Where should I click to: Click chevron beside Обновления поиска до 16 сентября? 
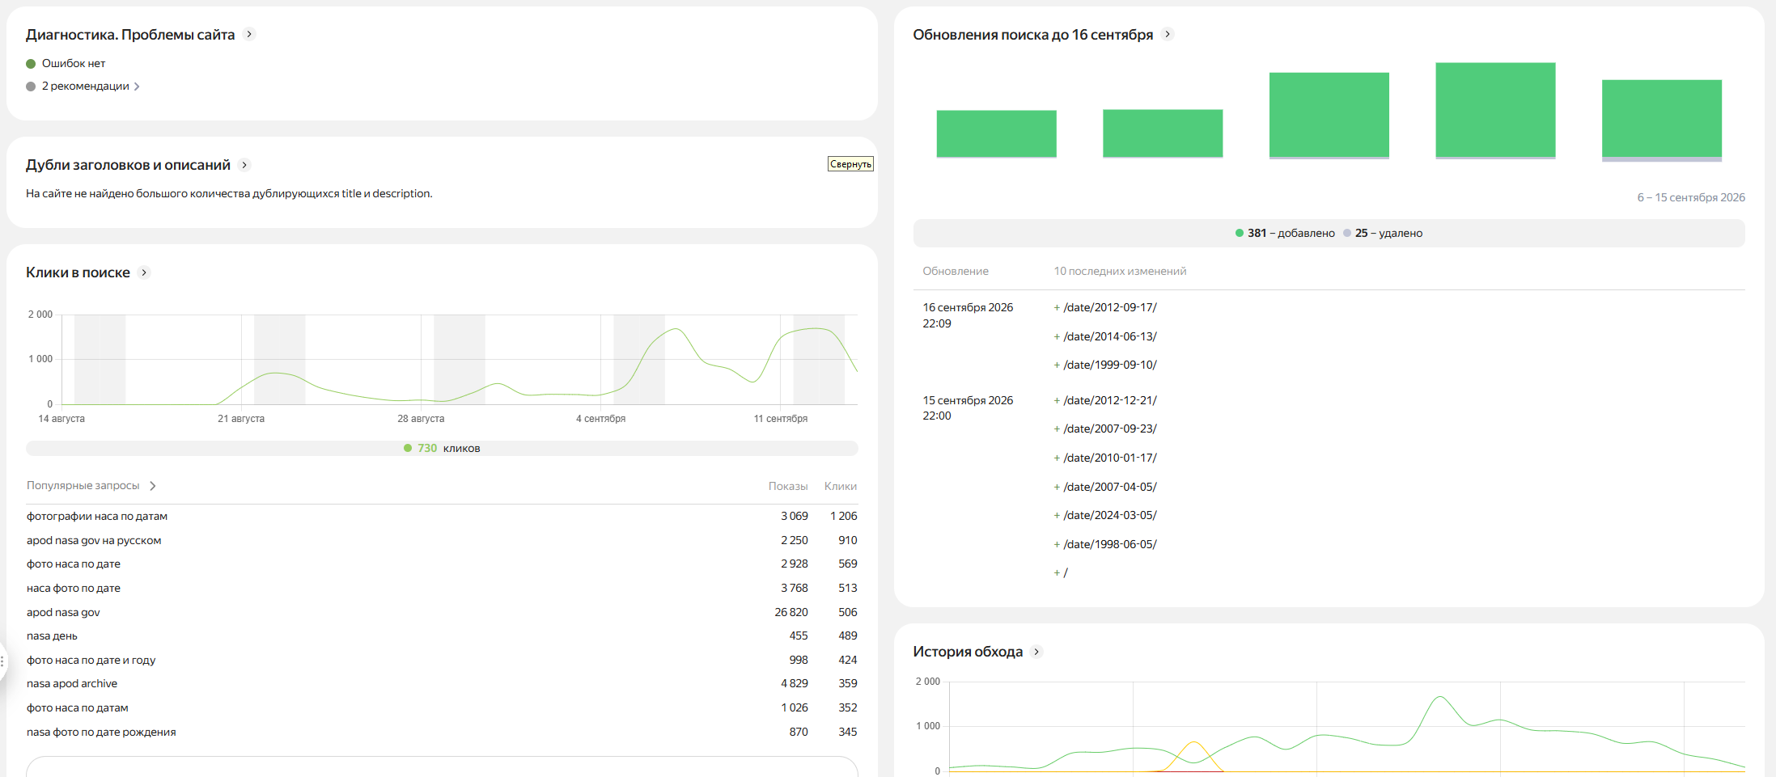tap(1167, 35)
